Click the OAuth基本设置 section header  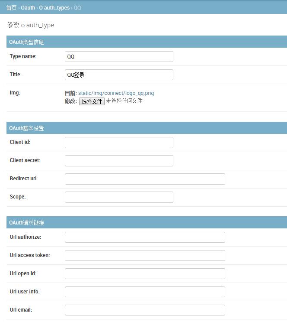click(x=147, y=128)
